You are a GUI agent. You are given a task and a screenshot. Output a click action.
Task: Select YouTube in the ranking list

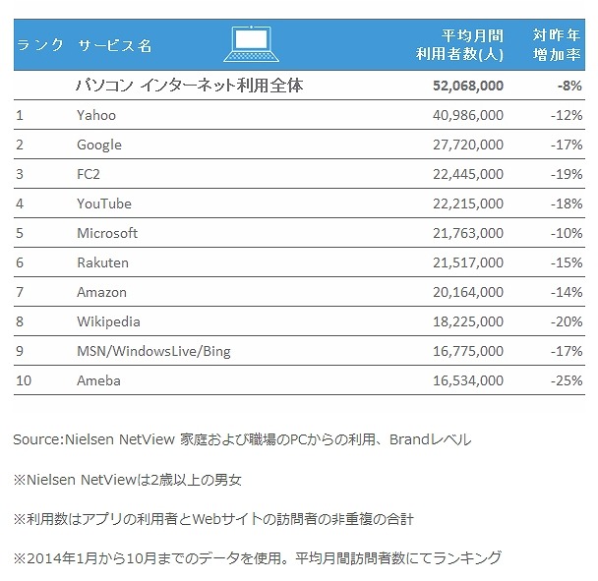pyautogui.click(x=103, y=203)
